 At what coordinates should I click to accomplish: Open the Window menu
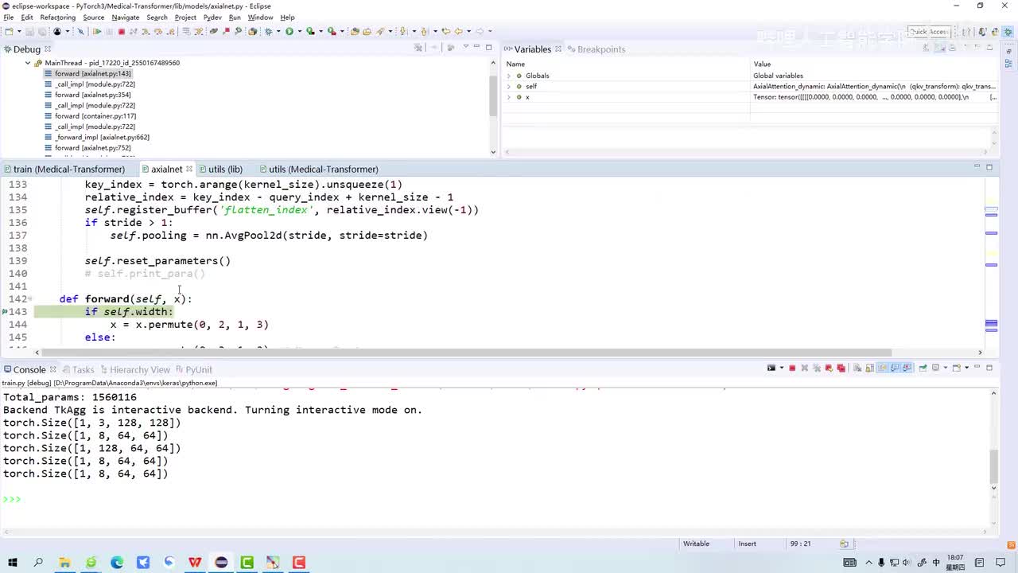pos(260,18)
